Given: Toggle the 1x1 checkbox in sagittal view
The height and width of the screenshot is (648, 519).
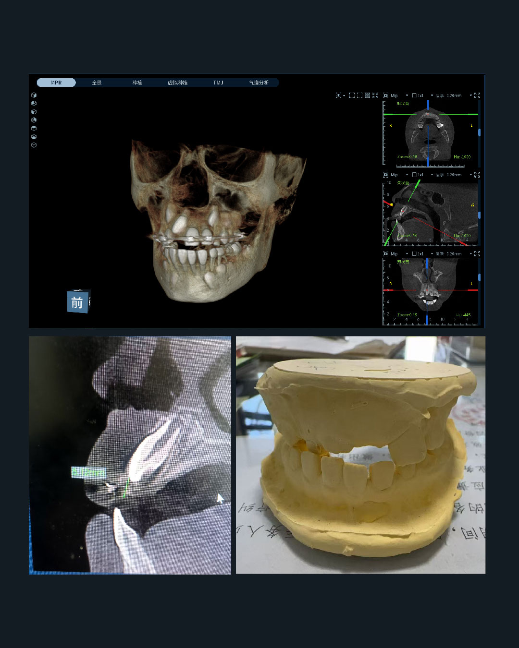Looking at the screenshot, I should point(414,175).
